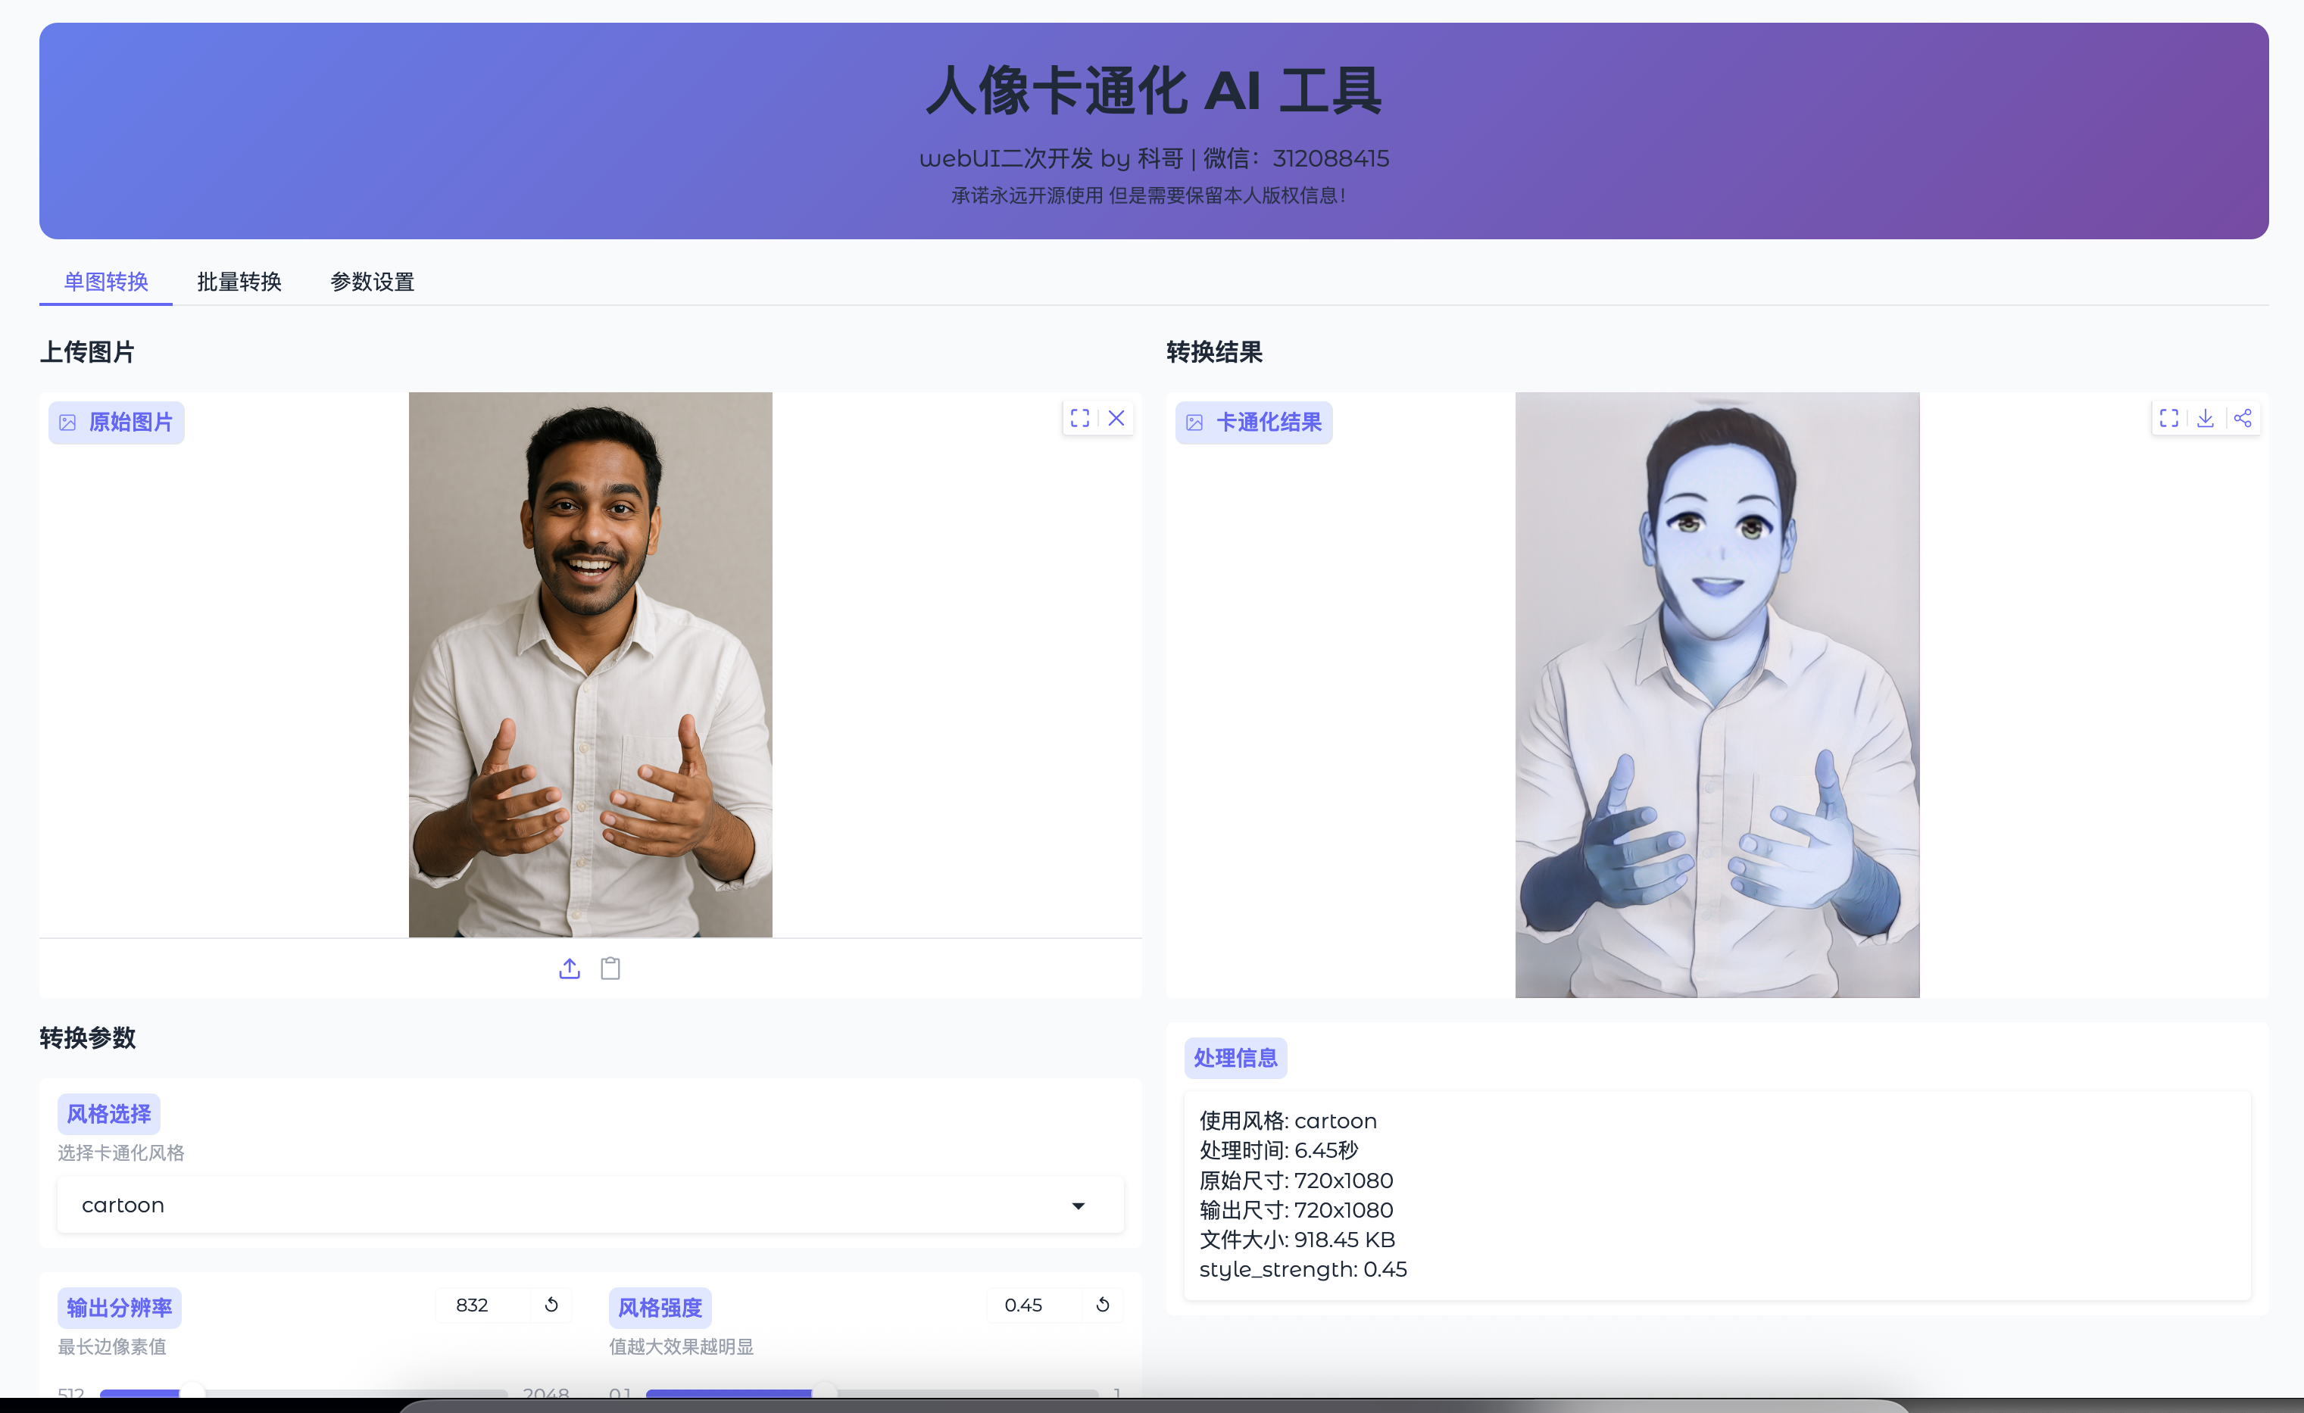Switch to 批量转换 tab
The image size is (2304, 1413).
[x=239, y=282]
